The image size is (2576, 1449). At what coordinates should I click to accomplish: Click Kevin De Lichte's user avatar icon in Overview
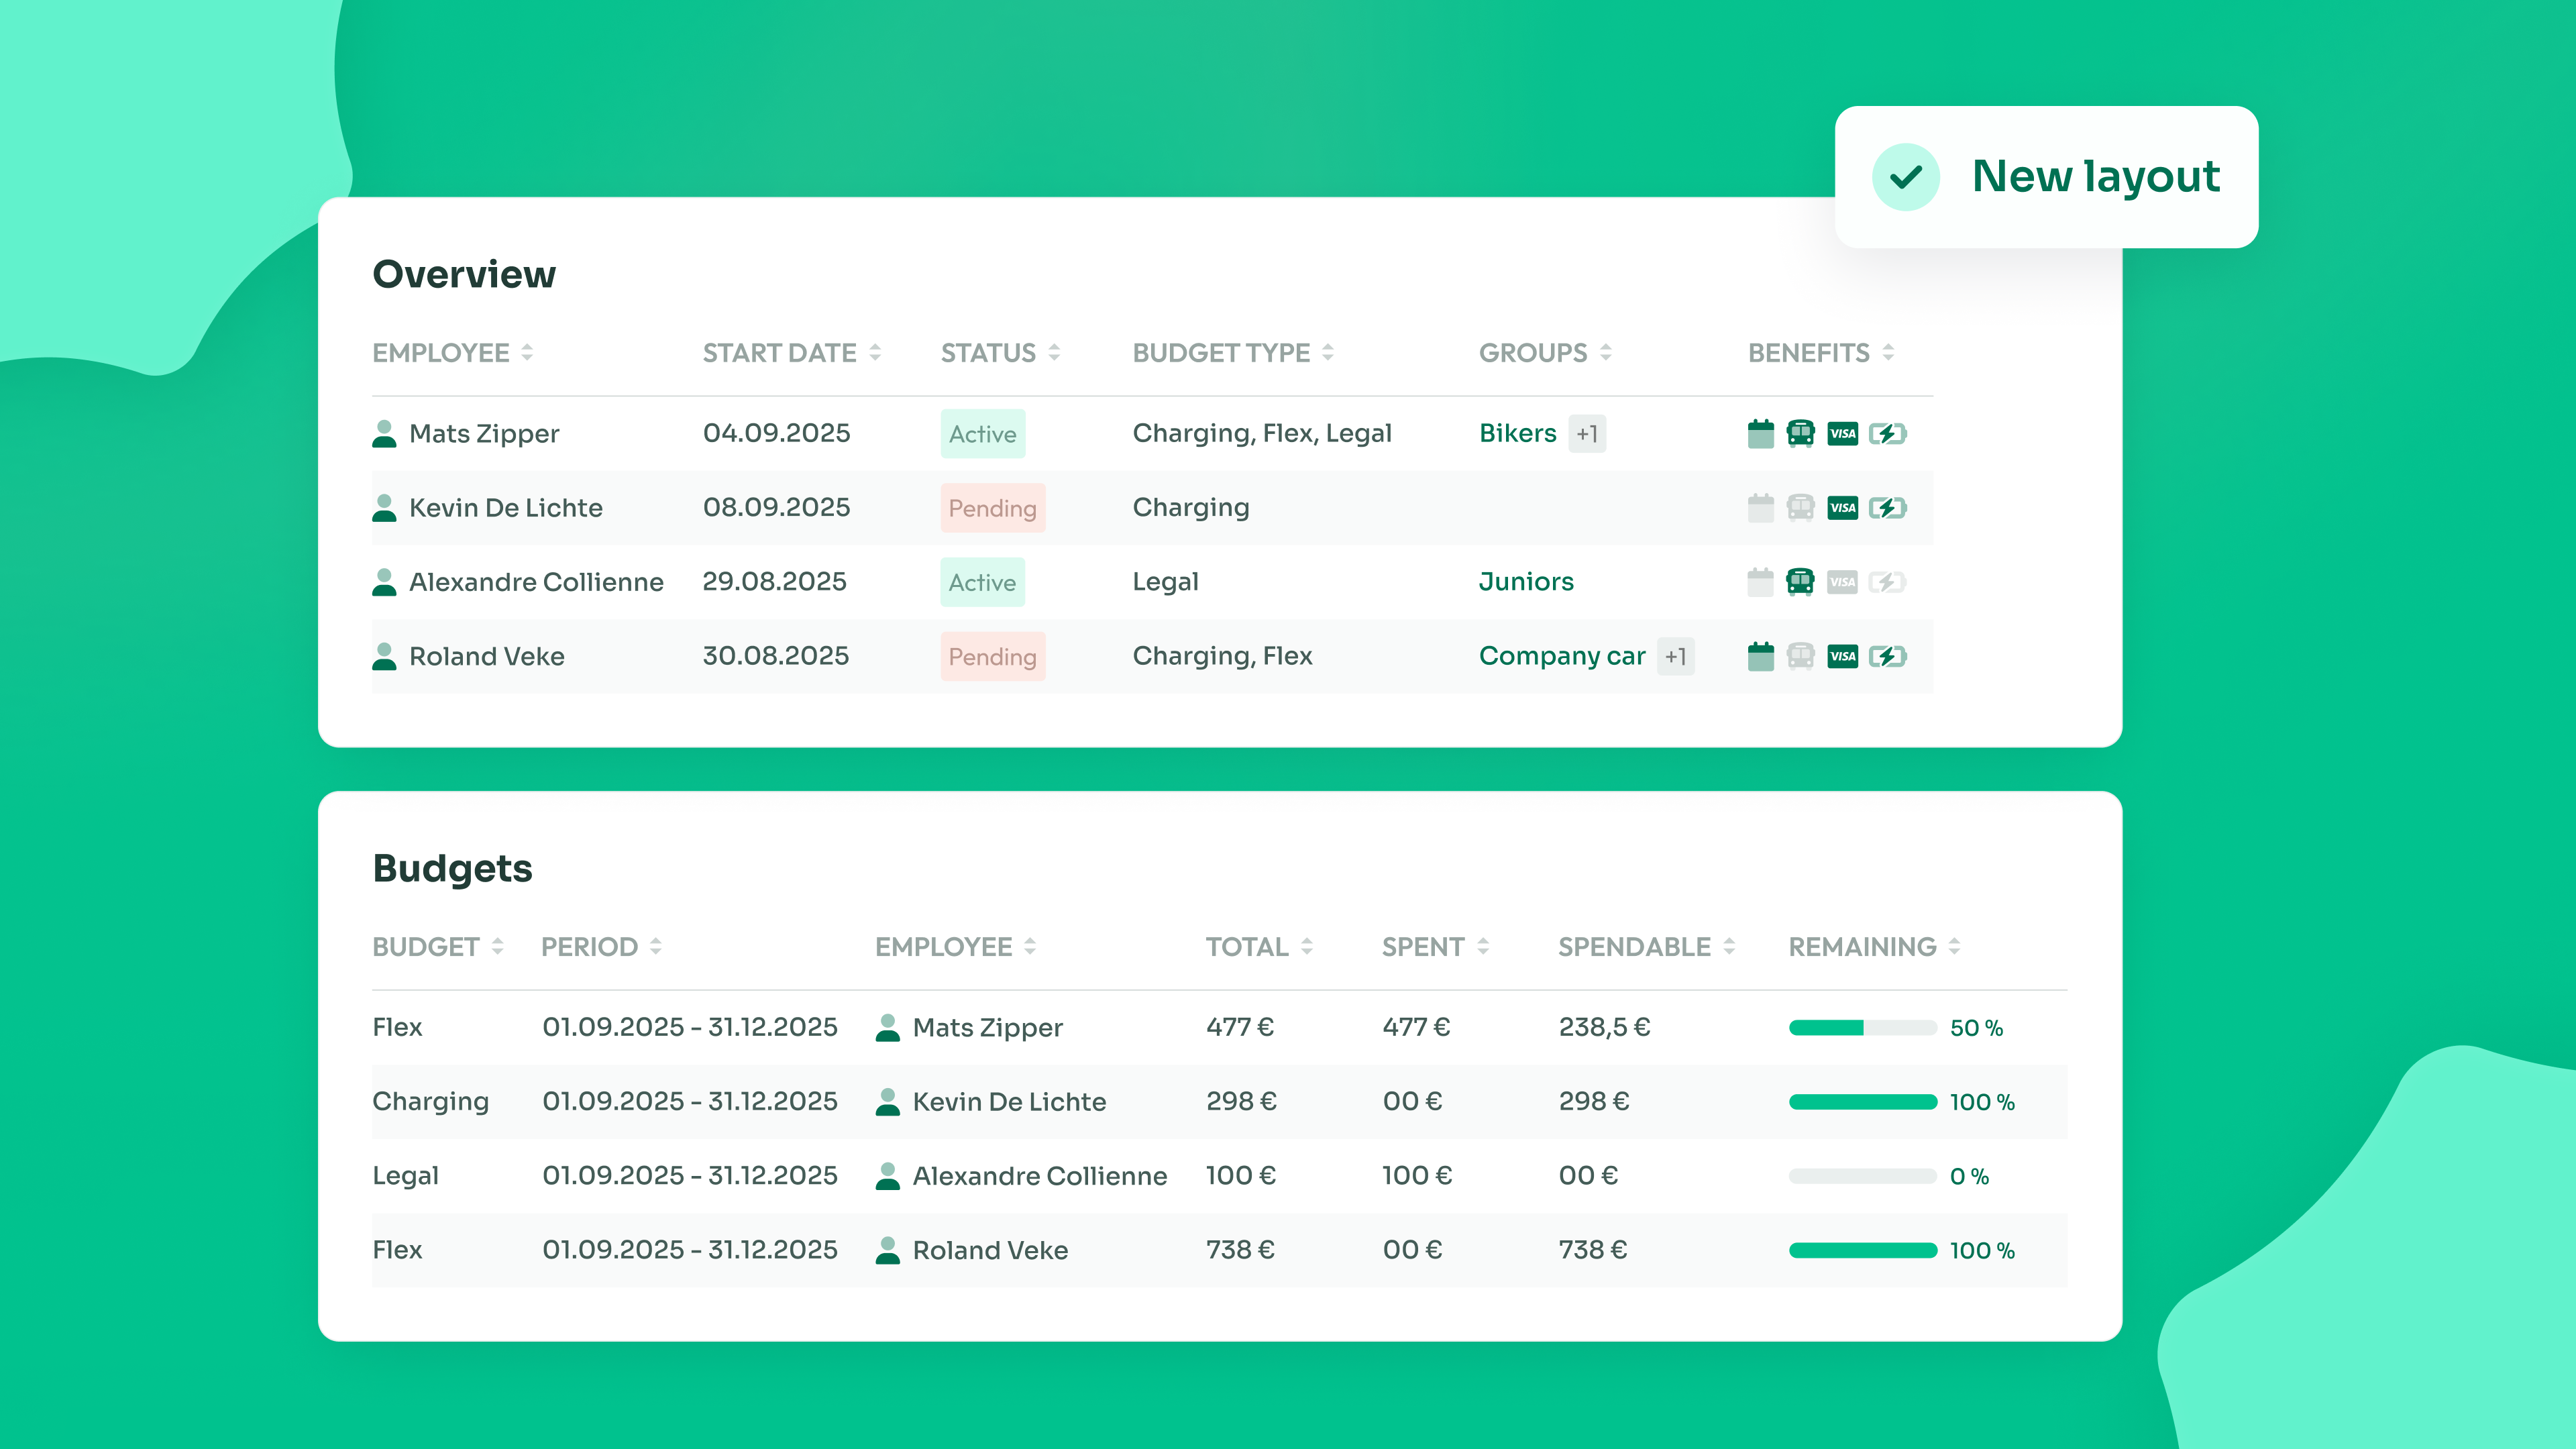384,508
